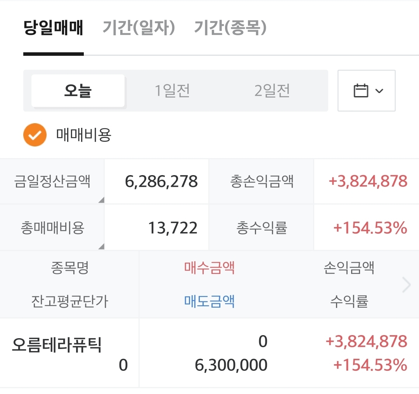The width and height of the screenshot is (419, 394).
Task: Select the 2일전 date segment
Action: [272, 91]
